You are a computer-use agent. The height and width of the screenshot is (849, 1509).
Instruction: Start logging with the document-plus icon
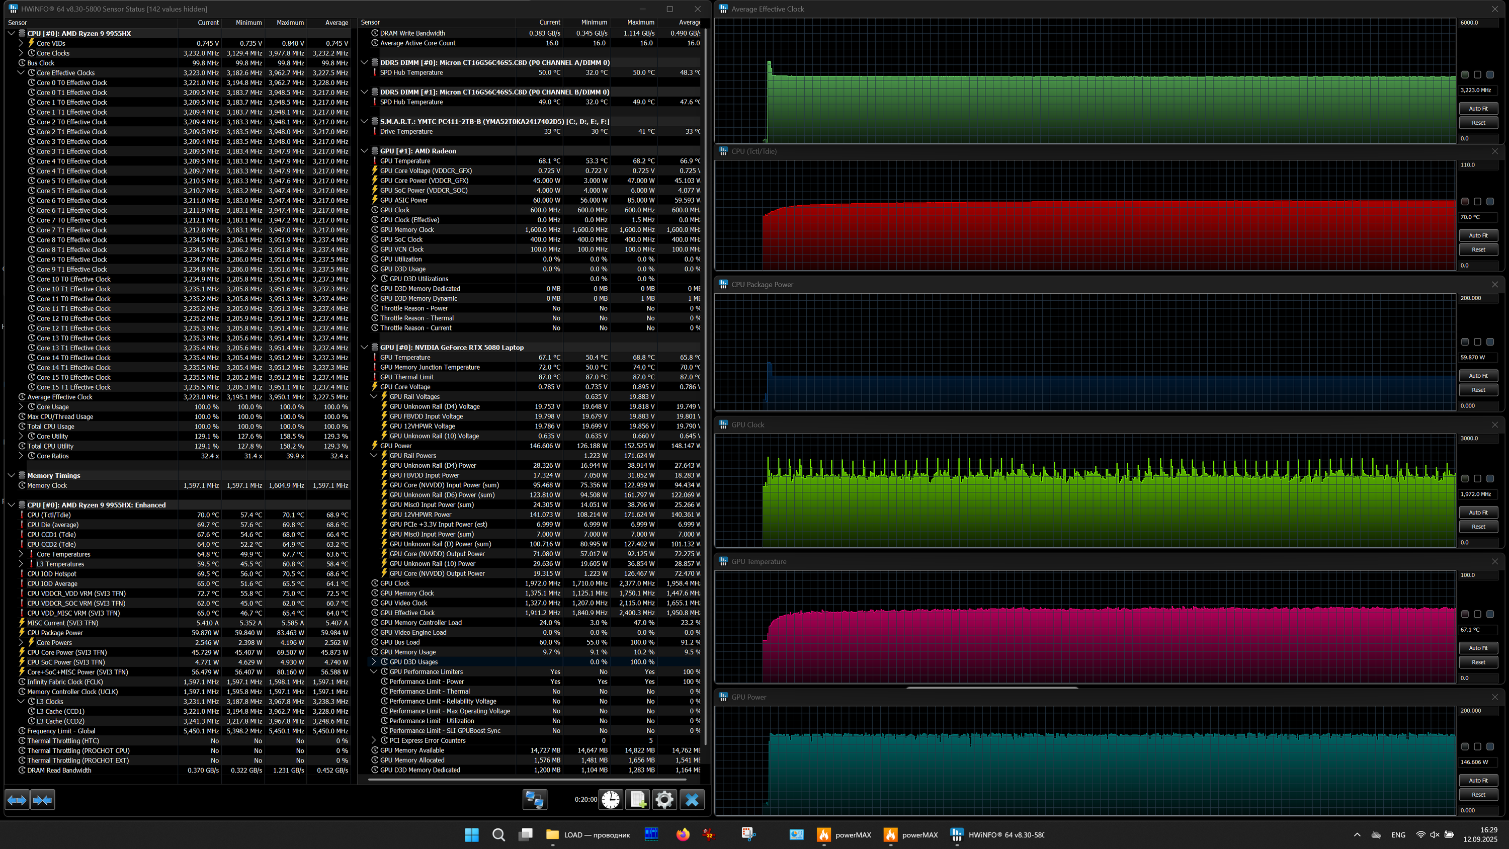[x=637, y=800]
